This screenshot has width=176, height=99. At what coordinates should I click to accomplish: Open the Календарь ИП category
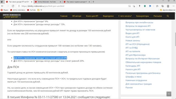133,66
